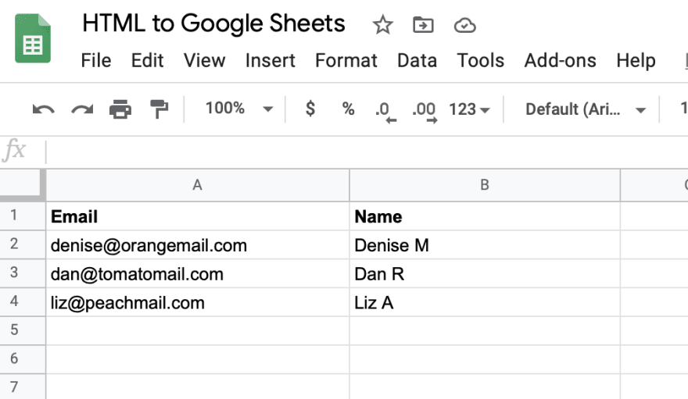This screenshot has width=688, height=399.
Task: Open the Edit menu
Action: pos(148,60)
